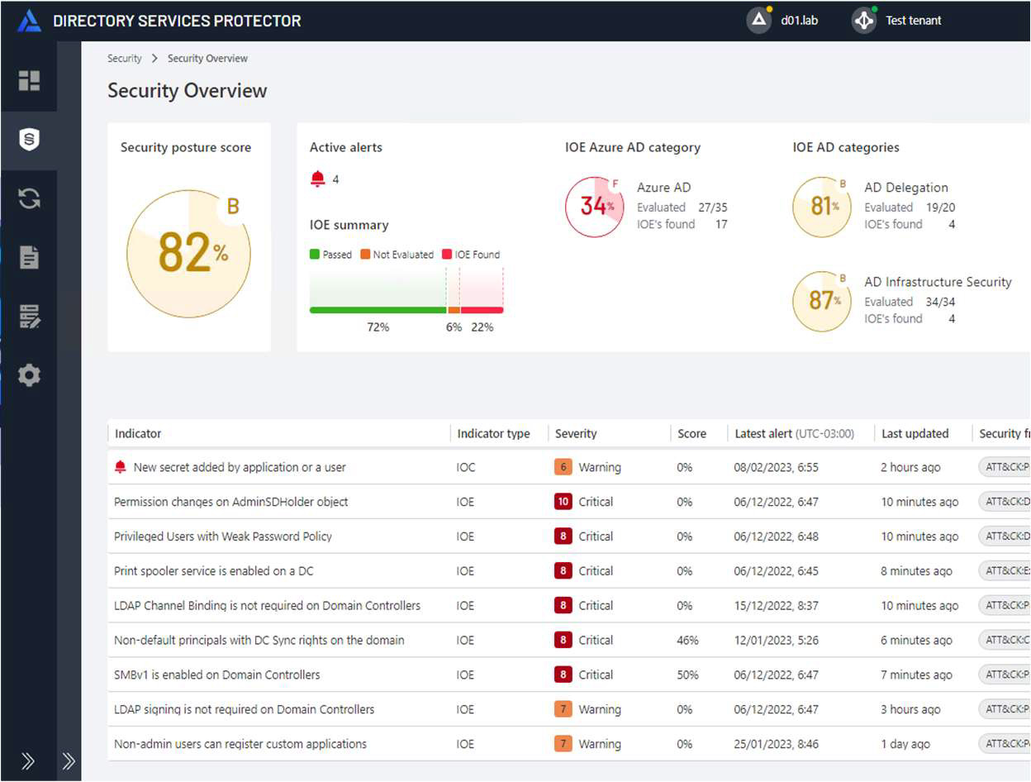Viewport: 1031px width, 782px height.
Task: Open 'Print spooler service is enabled on a DC'
Action: click(214, 571)
